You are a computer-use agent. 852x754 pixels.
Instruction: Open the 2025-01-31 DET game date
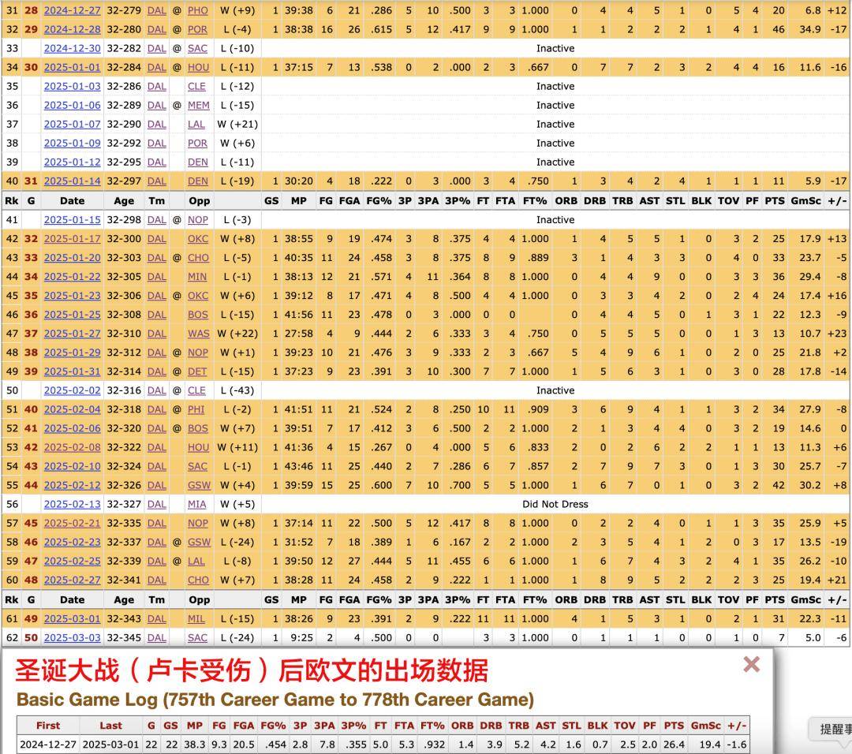71,371
